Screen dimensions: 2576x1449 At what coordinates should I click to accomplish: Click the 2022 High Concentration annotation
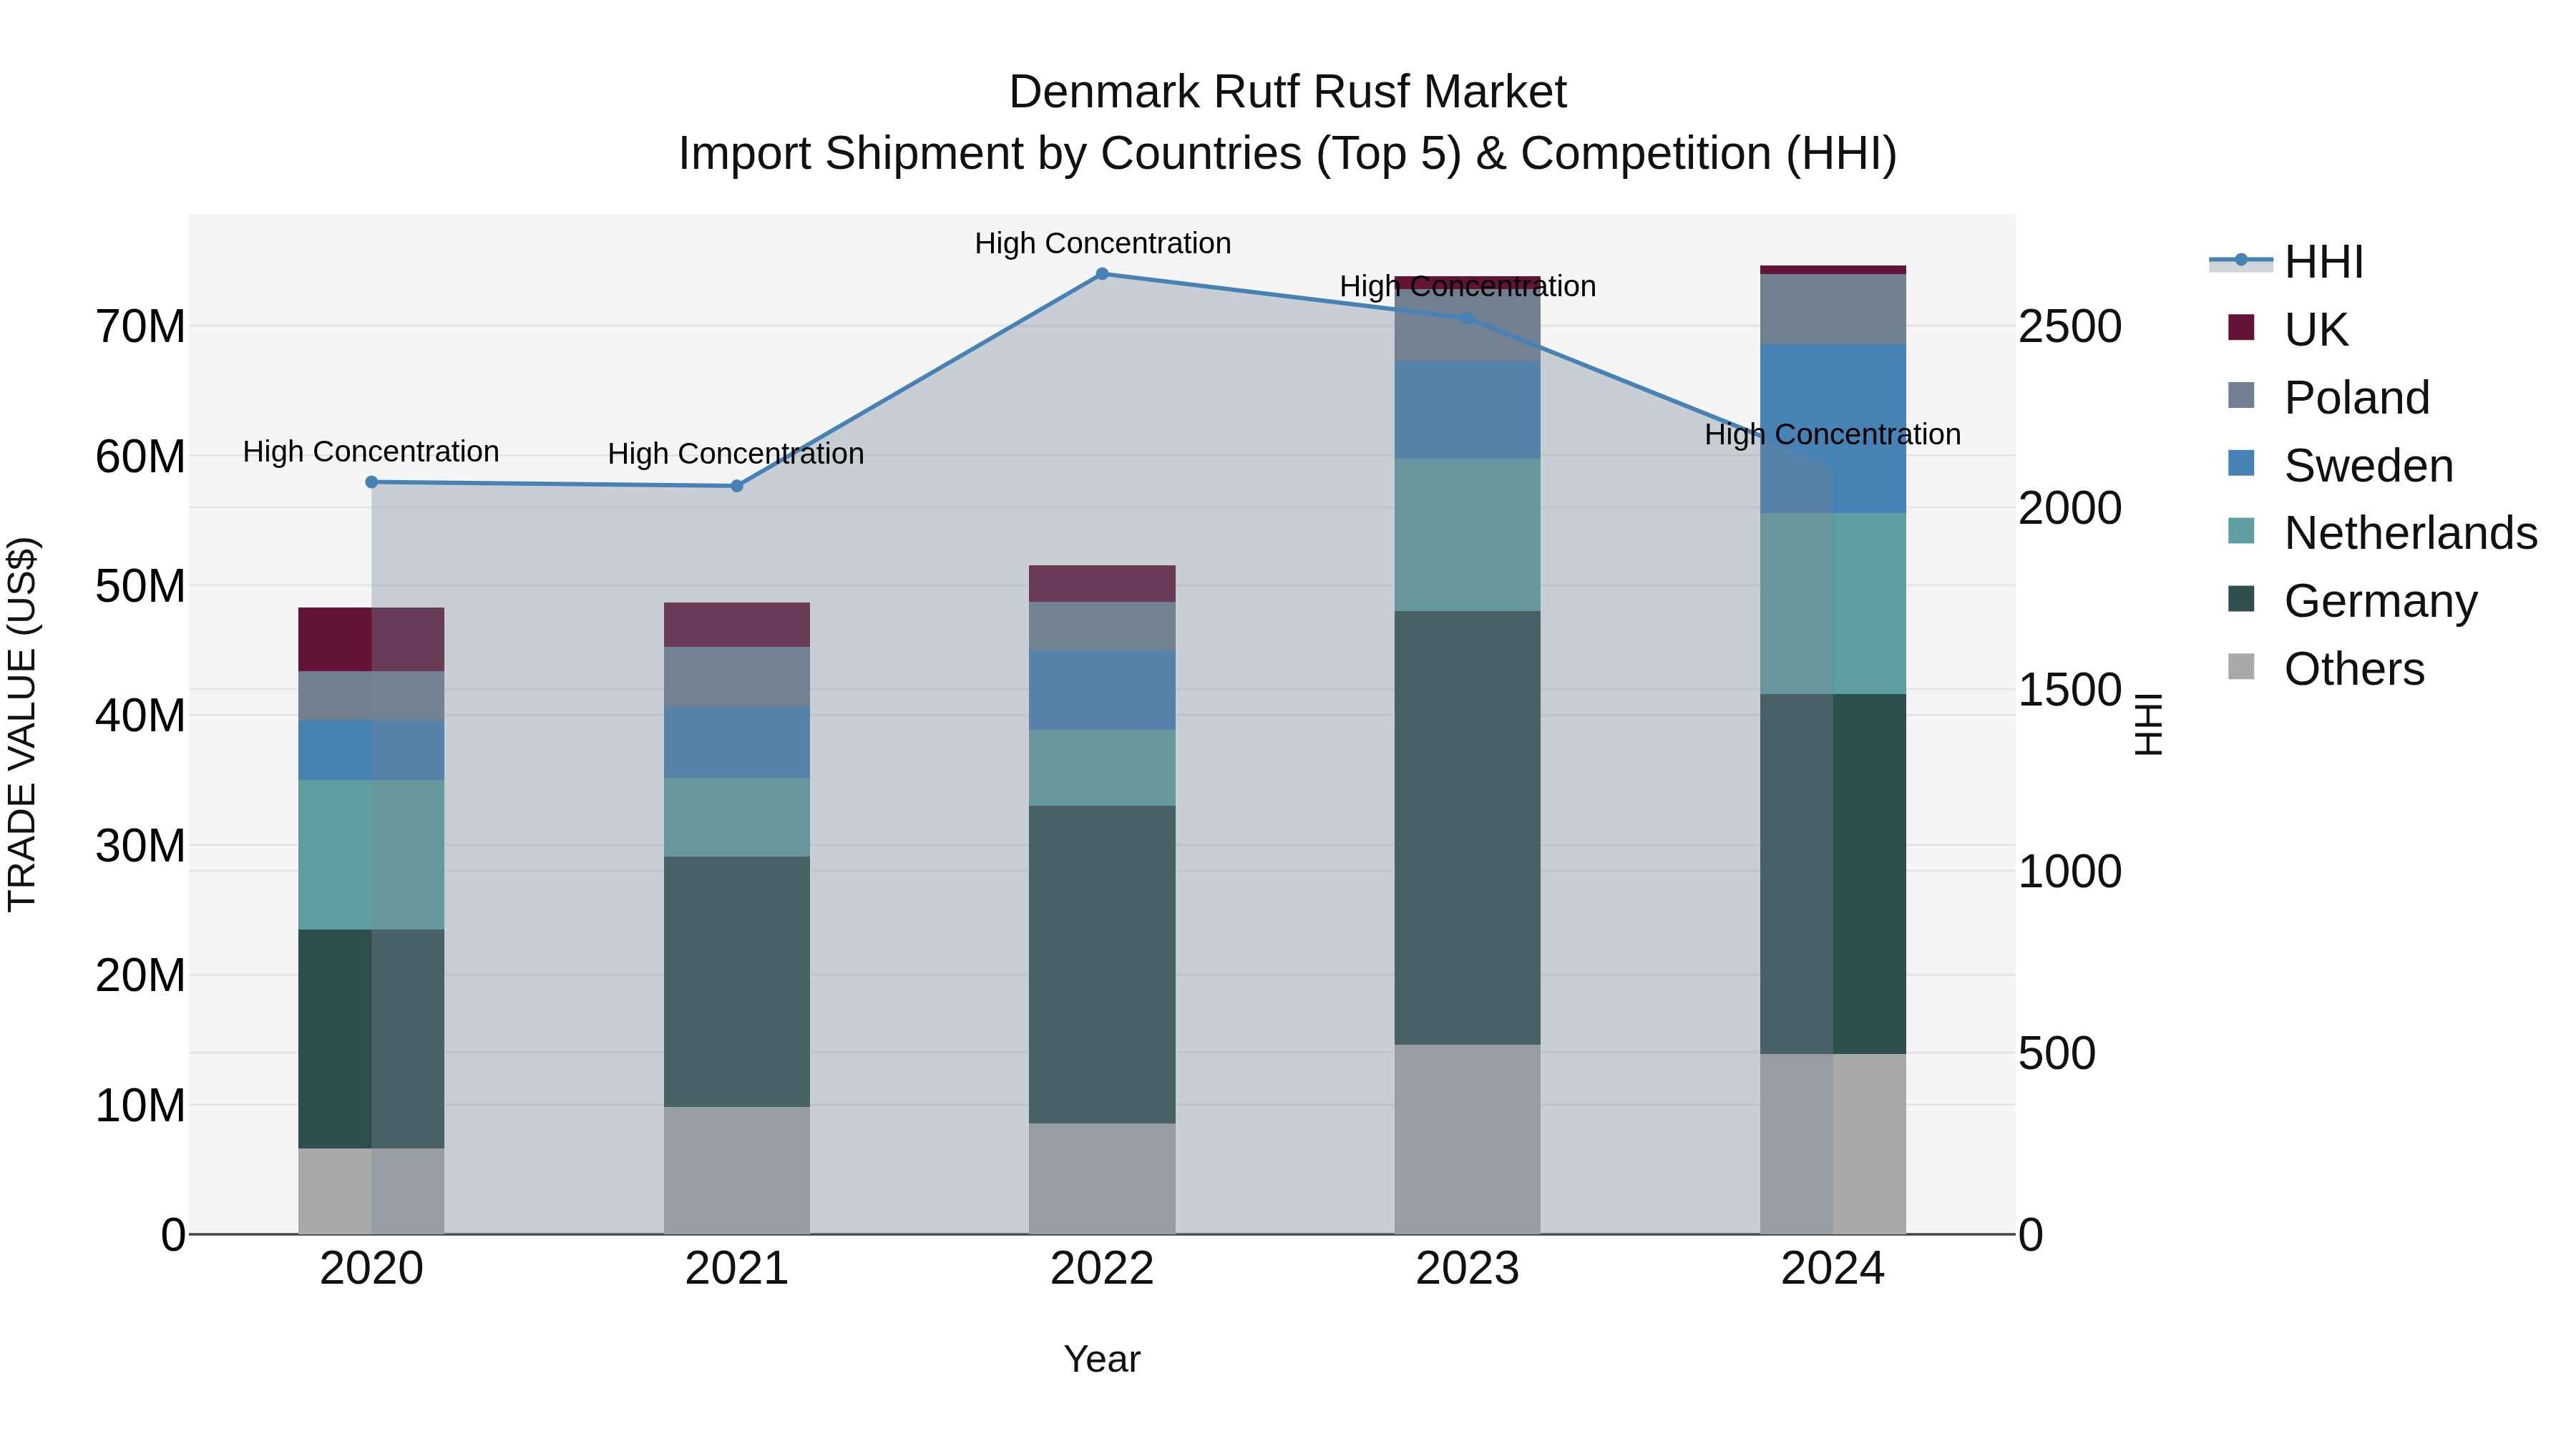(x=1103, y=243)
